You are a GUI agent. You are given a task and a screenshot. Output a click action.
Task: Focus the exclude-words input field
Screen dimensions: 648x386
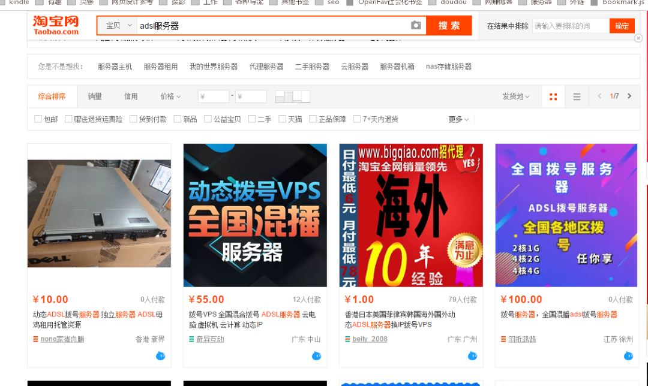coord(571,26)
